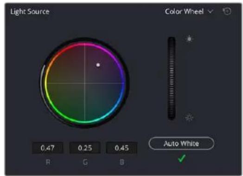The height and width of the screenshot is (176, 243).
Task: Click the reset icon beside Color Wheel
Action: click(227, 11)
